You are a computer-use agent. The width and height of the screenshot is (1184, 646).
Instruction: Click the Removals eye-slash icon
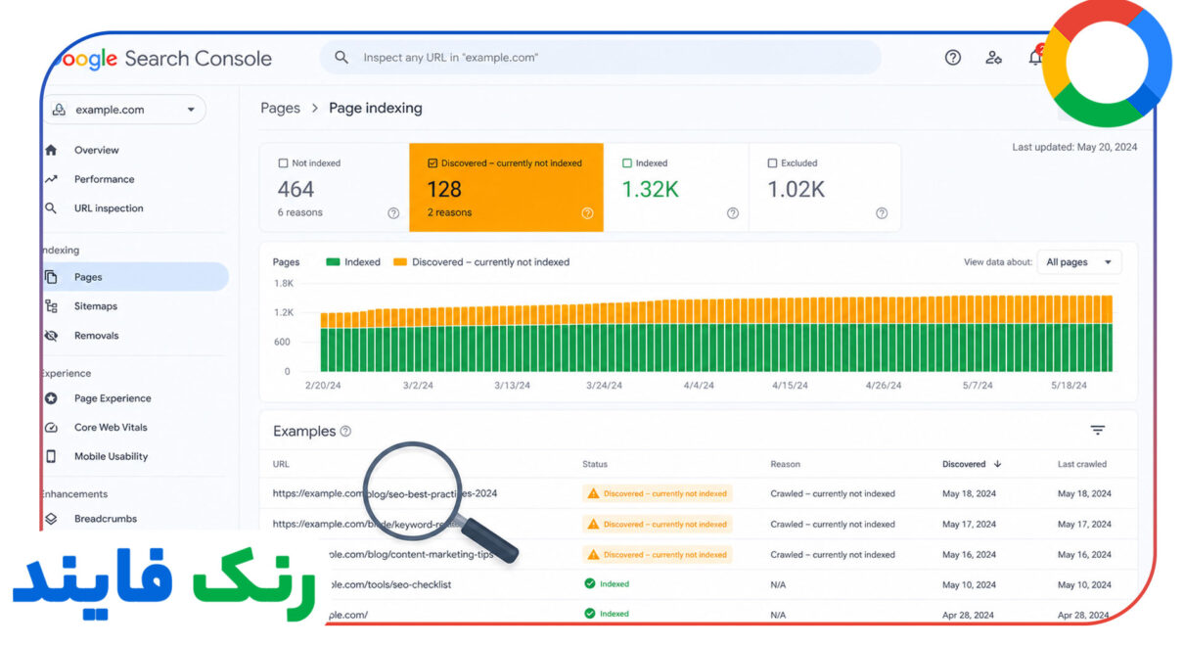51,336
